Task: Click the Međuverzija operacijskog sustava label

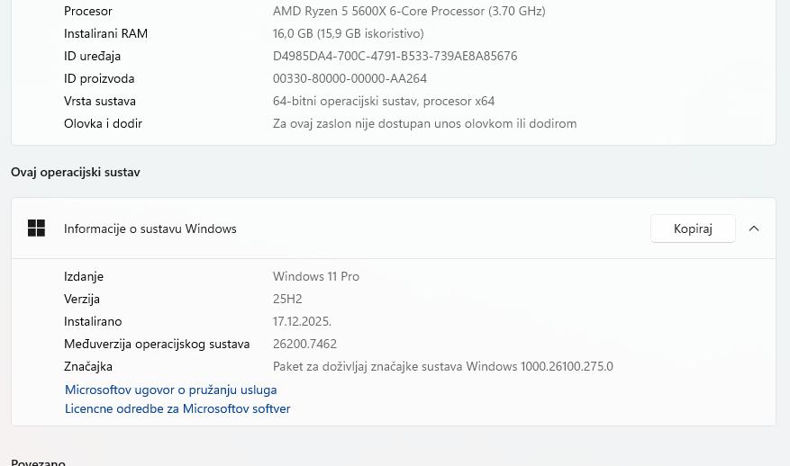Action: (157, 344)
